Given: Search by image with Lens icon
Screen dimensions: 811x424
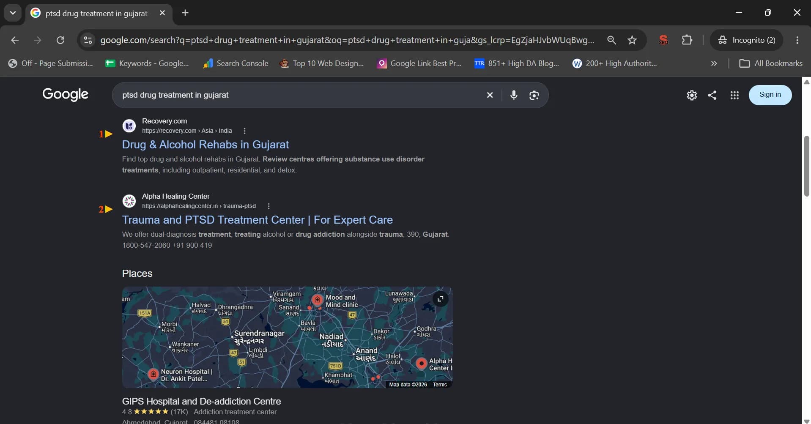Looking at the screenshot, I should 534,95.
